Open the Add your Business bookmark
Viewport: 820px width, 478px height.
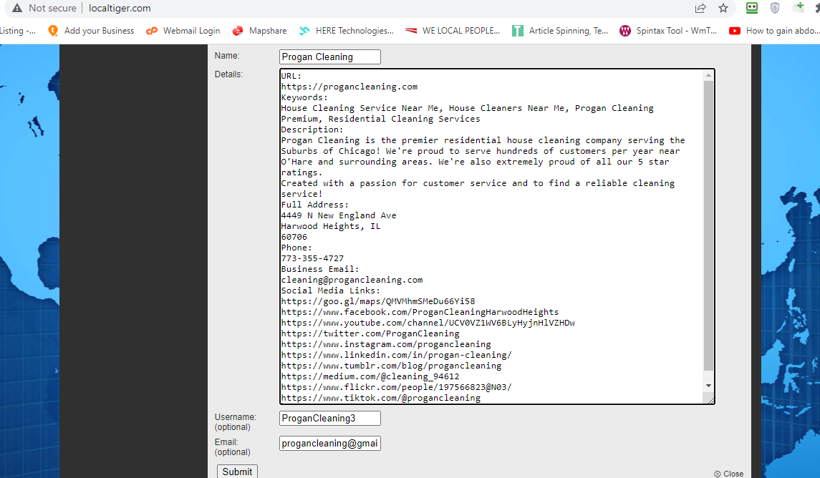pos(91,31)
